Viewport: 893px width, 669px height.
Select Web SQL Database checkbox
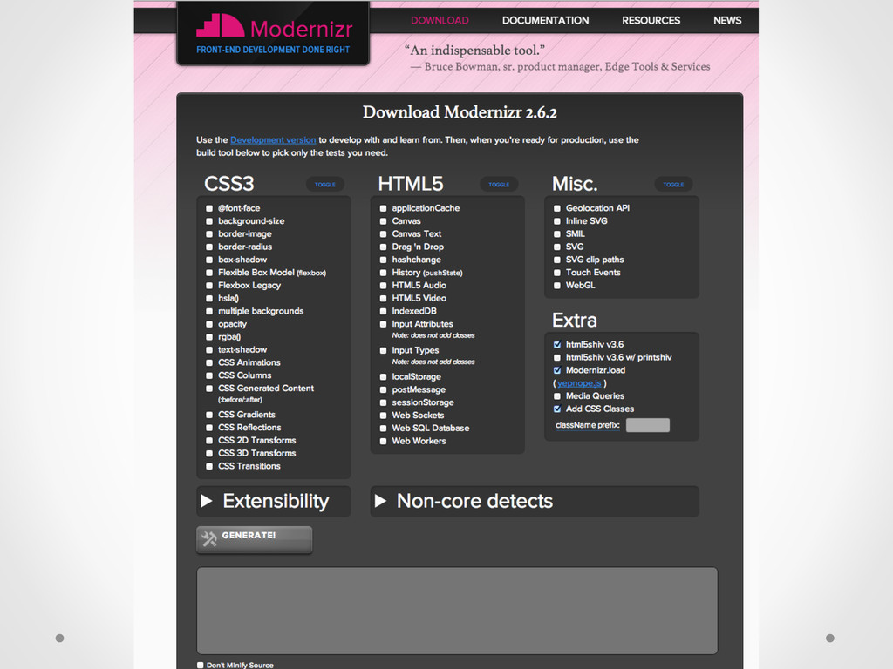tap(384, 429)
